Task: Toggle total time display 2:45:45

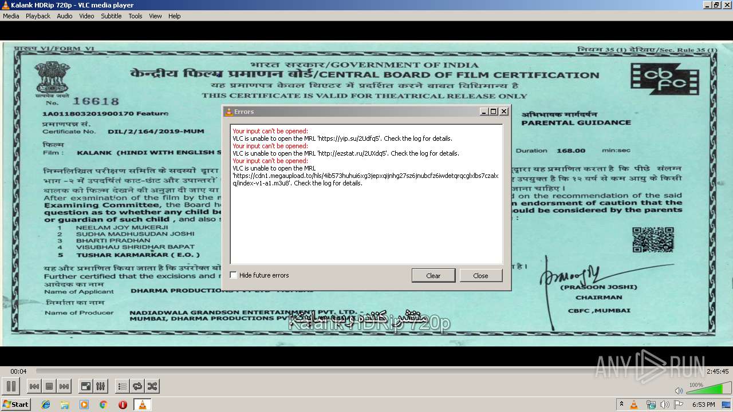Action: tap(717, 371)
